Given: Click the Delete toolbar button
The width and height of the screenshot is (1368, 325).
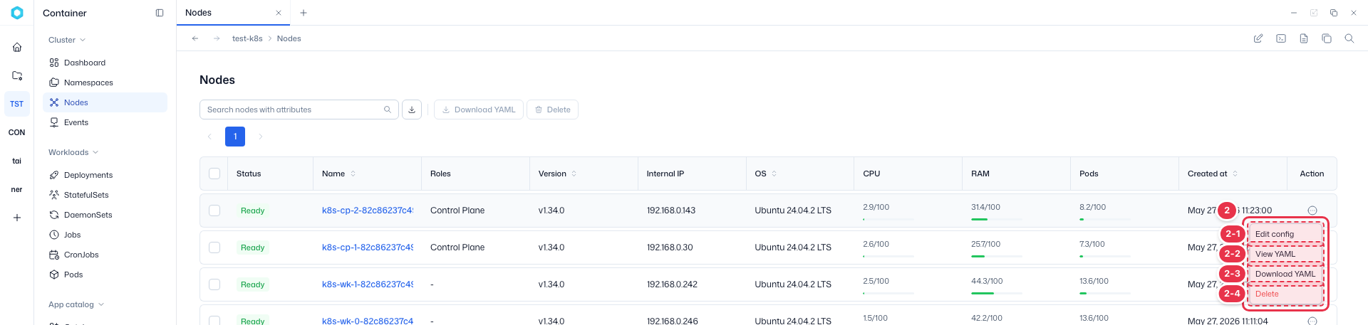Looking at the screenshot, I should (x=552, y=110).
